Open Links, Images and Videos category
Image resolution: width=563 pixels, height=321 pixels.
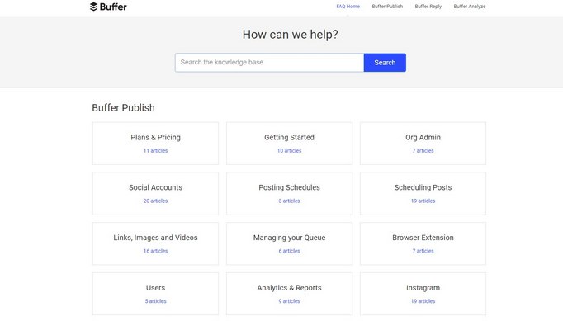[155, 243]
